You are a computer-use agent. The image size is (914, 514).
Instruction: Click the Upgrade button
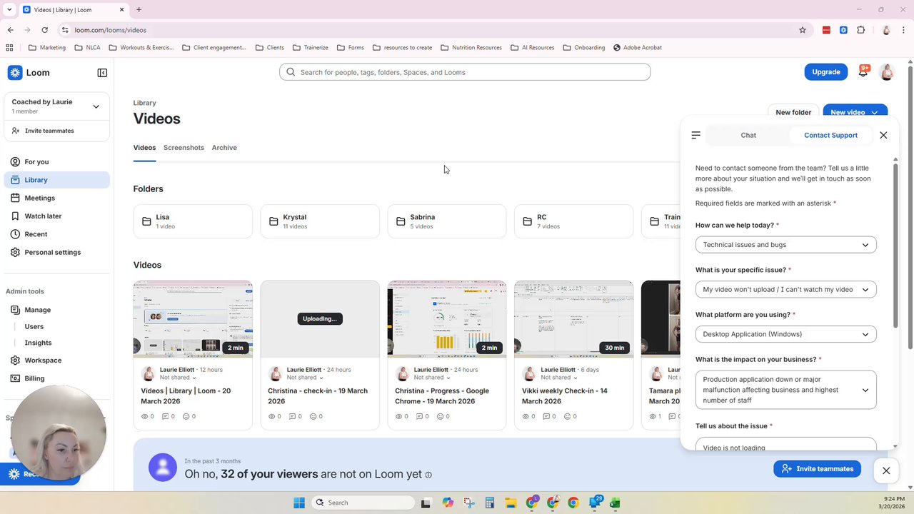[826, 72]
